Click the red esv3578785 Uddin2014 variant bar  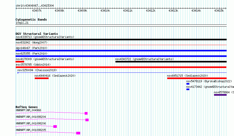coord(121,67)
